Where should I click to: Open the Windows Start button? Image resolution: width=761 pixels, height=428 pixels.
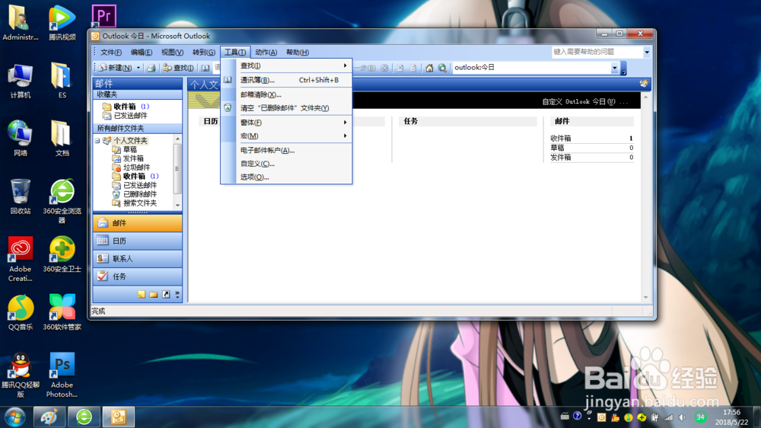14,417
